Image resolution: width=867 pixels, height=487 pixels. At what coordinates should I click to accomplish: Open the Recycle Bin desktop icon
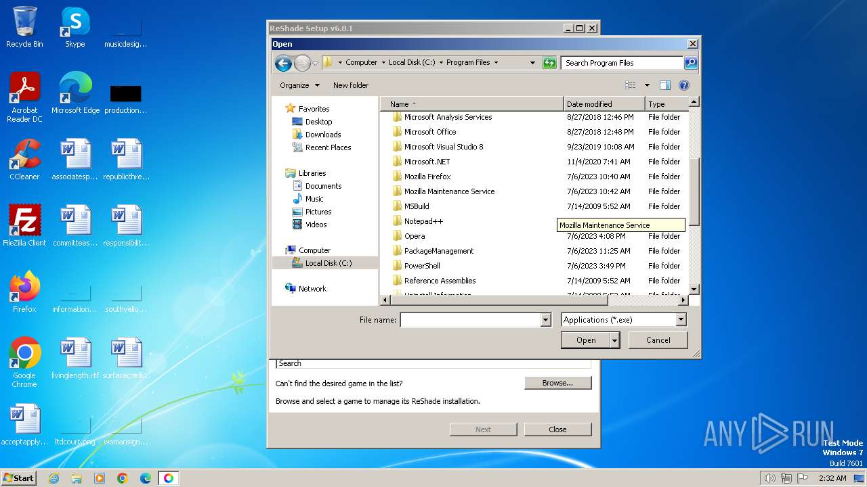[24, 28]
